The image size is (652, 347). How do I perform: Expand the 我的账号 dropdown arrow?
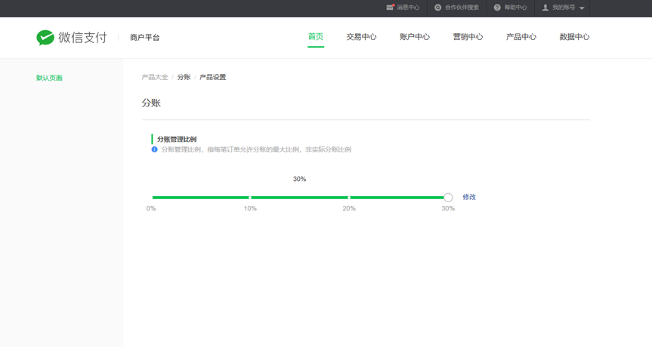coord(582,8)
